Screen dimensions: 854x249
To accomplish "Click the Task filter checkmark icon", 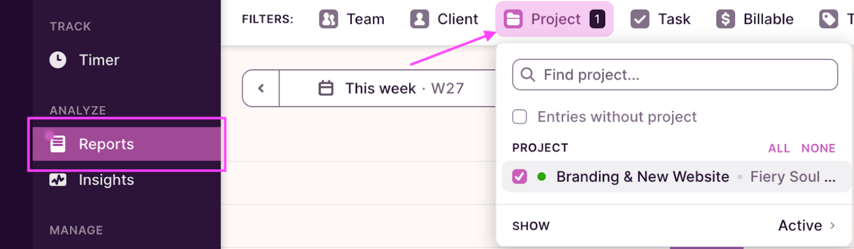I will point(640,19).
